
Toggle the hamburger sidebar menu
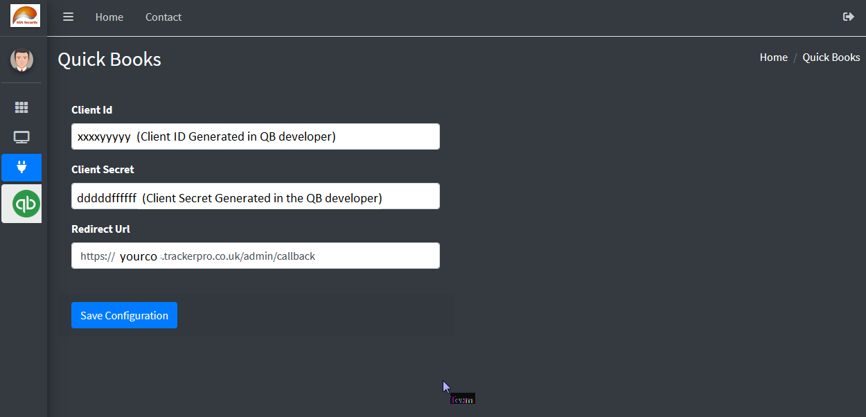tap(68, 17)
